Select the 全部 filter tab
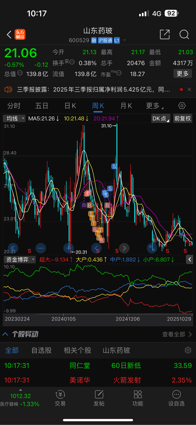The height and width of the screenshot is (425, 196). 12,350
